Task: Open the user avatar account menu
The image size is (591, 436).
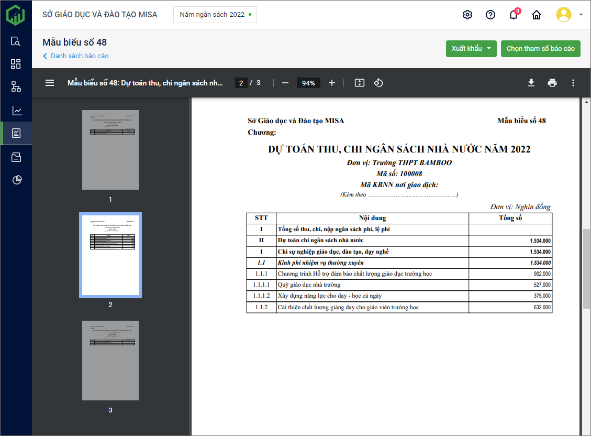Action: coord(569,15)
